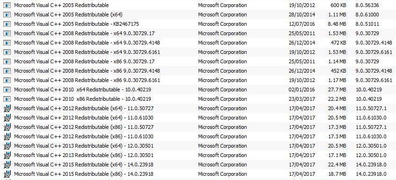This screenshot has height=180, width=396.
Task: Click installer icon of 2013 (x86) 12.0.30501
Action: 7,155
